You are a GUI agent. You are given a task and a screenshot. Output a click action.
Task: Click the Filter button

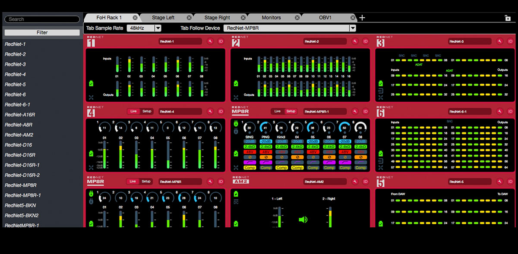[42, 32]
